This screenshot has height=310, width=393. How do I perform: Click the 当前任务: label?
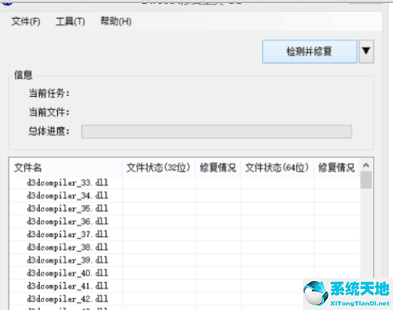pos(49,93)
